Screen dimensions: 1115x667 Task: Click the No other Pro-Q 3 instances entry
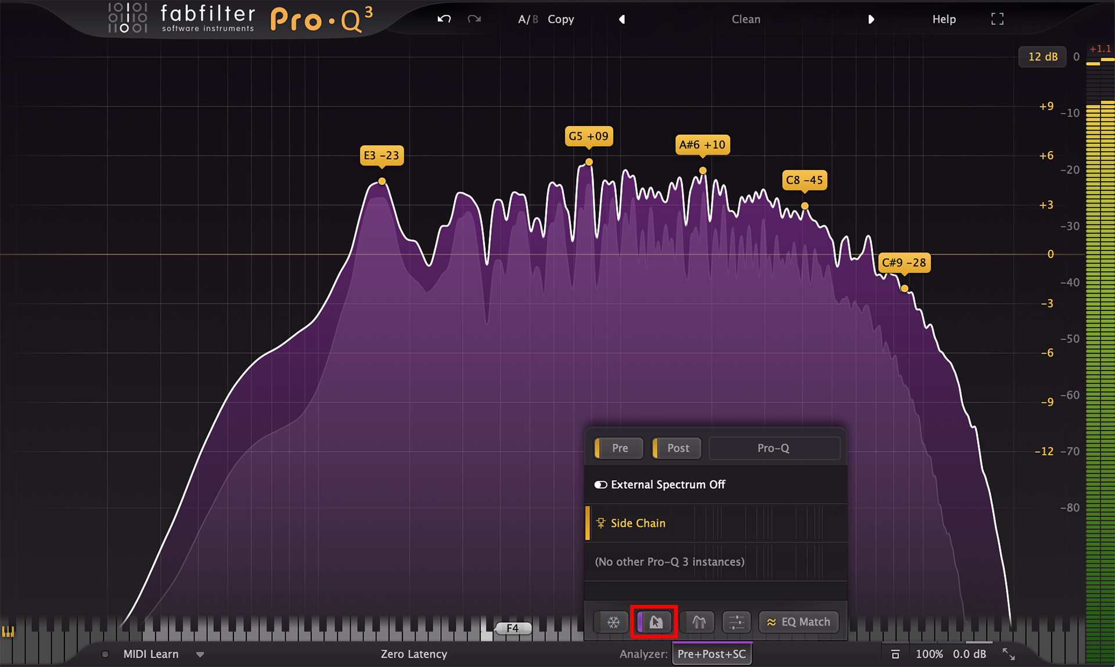[x=715, y=562]
